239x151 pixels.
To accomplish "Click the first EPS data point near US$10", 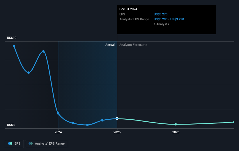I will point(14,46).
